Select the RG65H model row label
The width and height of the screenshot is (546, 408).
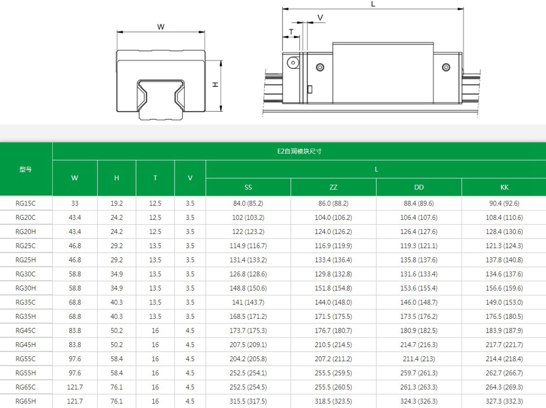click(25, 401)
